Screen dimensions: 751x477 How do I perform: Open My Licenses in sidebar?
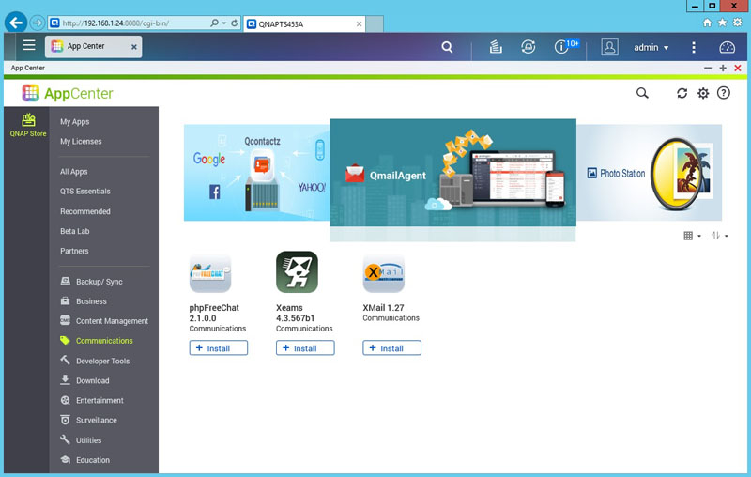click(81, 141)
